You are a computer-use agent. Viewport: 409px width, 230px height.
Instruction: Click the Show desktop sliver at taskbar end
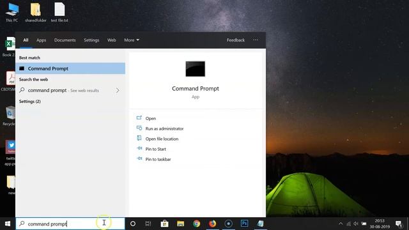(x=408, y=224)
